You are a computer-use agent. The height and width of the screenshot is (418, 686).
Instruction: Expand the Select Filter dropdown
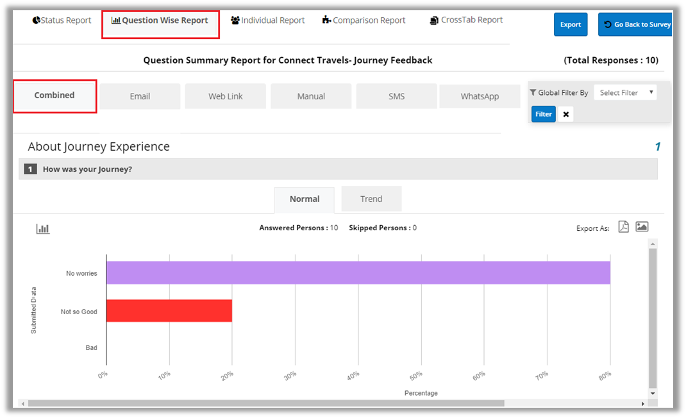pyautogui.click(x=625, y=93)
